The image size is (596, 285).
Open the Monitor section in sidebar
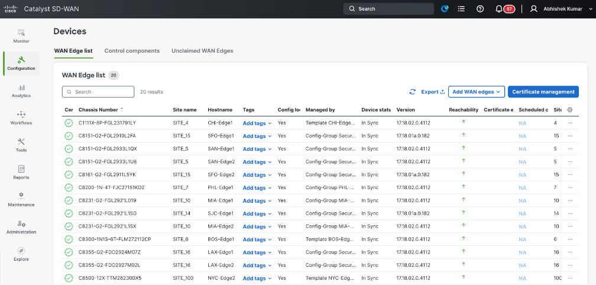21,37
